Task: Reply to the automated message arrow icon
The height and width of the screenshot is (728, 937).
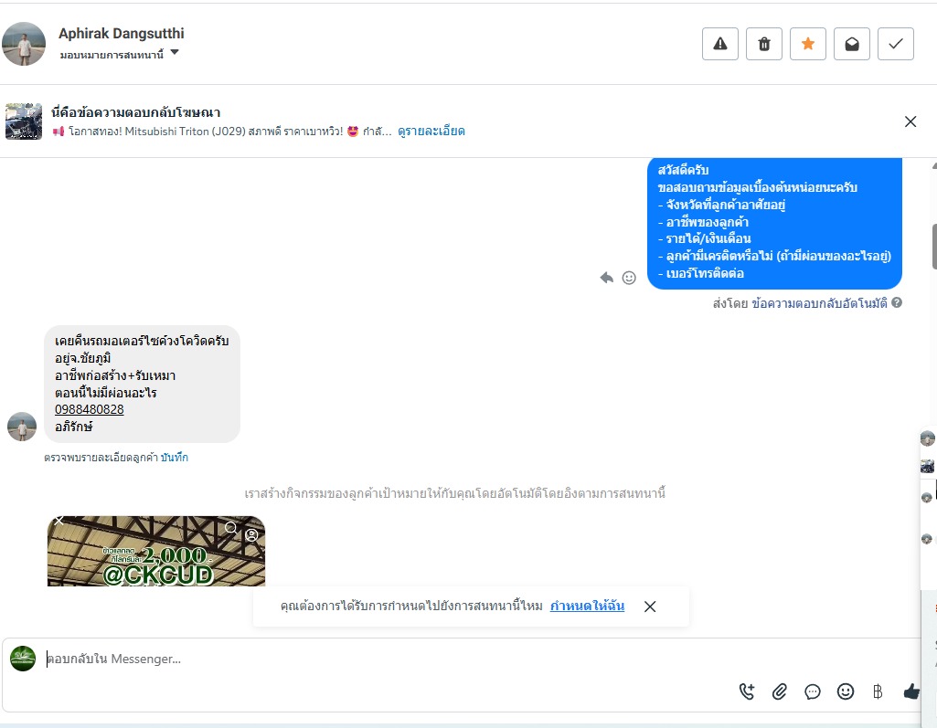Action: [607, 278]
